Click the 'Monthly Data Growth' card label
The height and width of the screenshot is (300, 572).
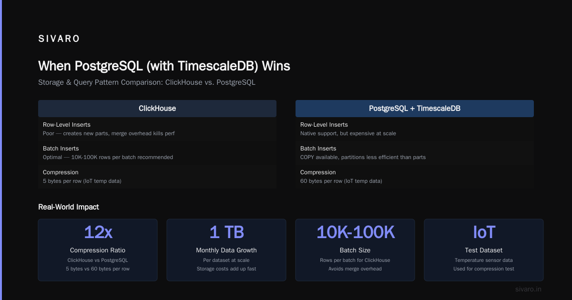(226, 250)
